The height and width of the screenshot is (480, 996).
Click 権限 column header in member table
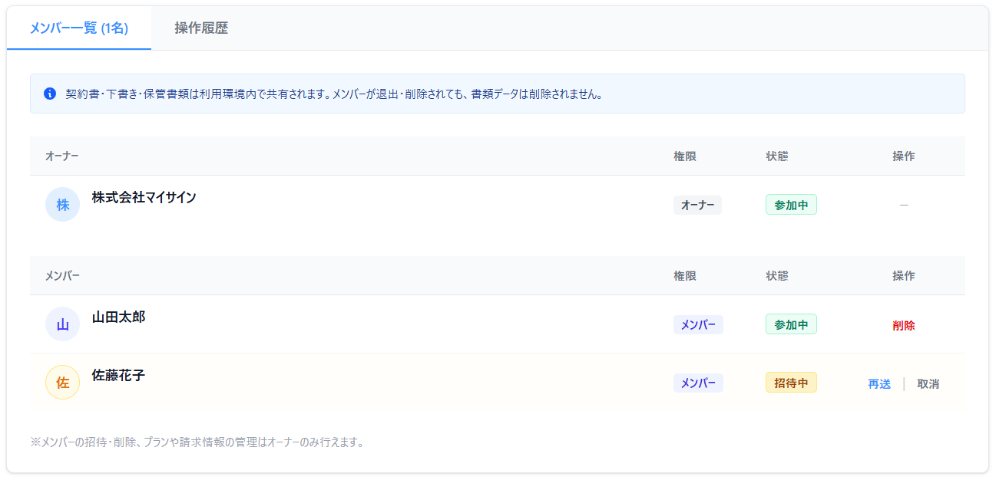[685, 276]
